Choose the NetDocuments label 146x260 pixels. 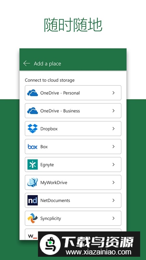point(55,200)
